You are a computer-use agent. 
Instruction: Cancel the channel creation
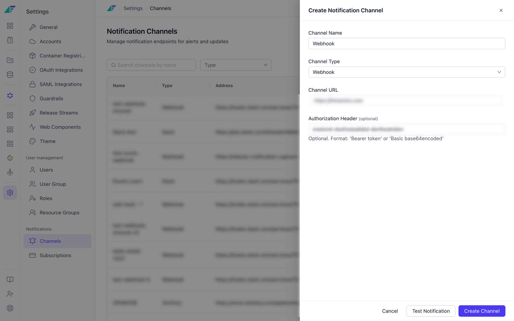click(390, 311)
